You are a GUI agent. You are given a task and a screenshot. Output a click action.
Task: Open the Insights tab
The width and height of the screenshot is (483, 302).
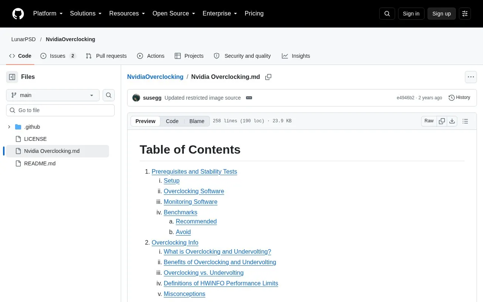296,56
